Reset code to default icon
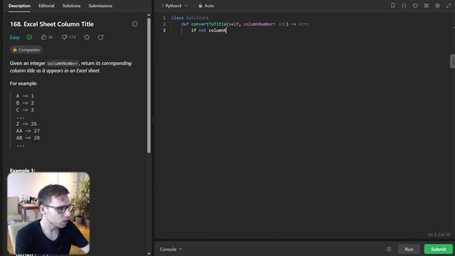 pyautogui.click(x=415, y=6)
